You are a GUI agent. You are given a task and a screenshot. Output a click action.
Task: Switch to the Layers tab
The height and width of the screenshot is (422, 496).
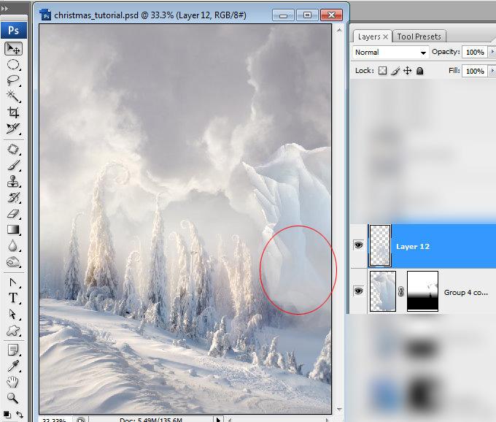point(369,37)
